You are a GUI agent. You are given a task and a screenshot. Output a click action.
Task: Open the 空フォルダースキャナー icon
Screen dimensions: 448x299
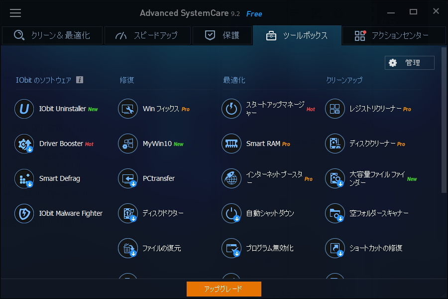click(x=335, y=213)
